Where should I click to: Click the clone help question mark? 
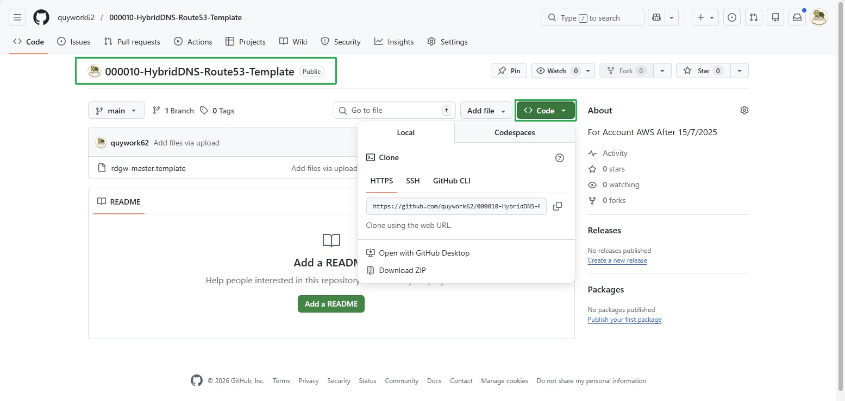[x=560, y=158]
